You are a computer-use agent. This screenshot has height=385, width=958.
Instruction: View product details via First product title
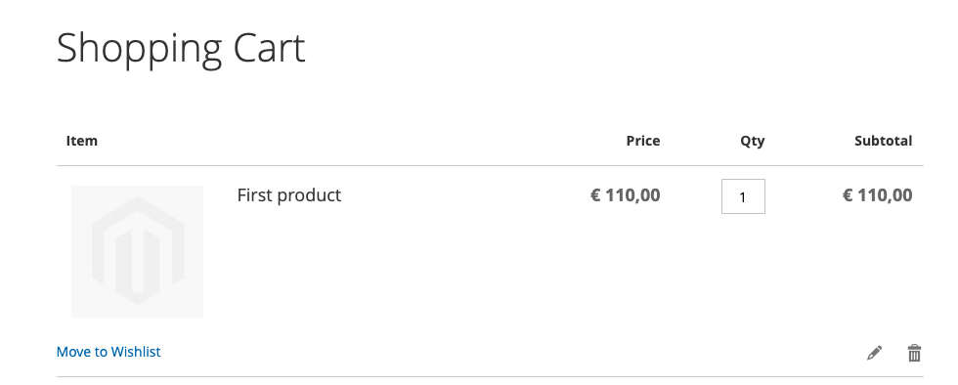pos(289,195)
